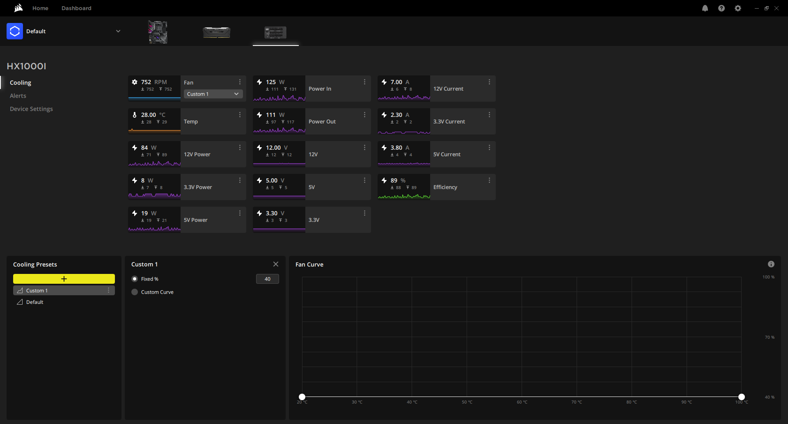Select the motherboard device tab
This screenshot has height=424, width=788.
[x=158, y=32]
